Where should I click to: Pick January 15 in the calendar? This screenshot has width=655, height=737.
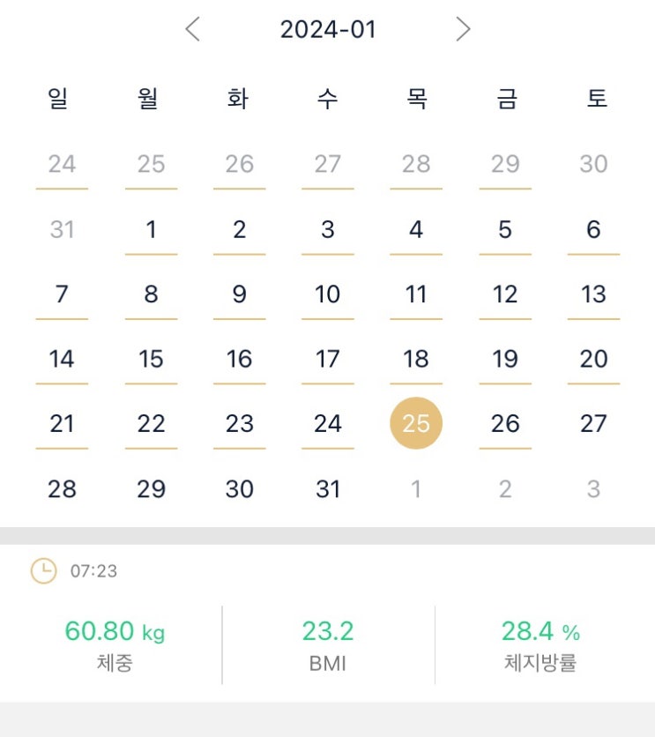point(151,359)
